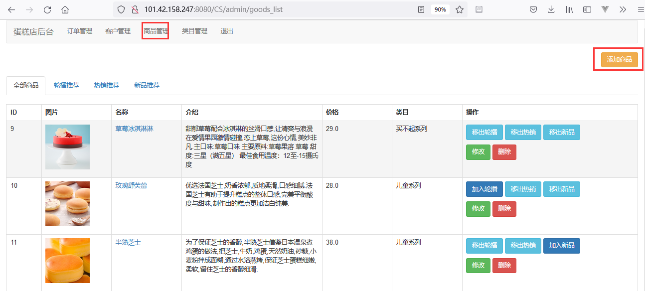645x291 pixels.
Task: Click the 90% zoom level indicator
Action: point(440,9)
